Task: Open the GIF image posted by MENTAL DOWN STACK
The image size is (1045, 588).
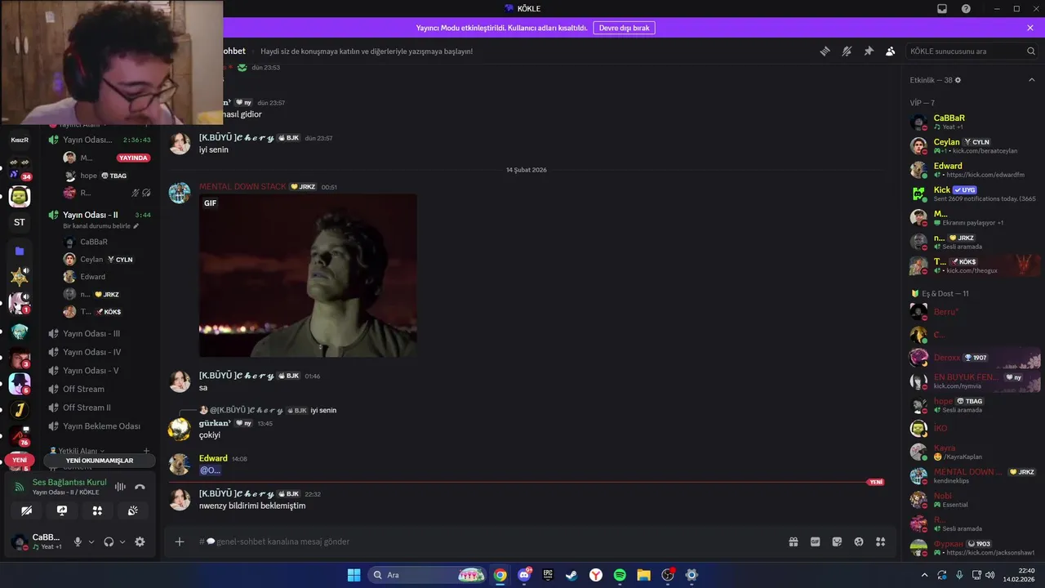Action: (x=308, y=275)
